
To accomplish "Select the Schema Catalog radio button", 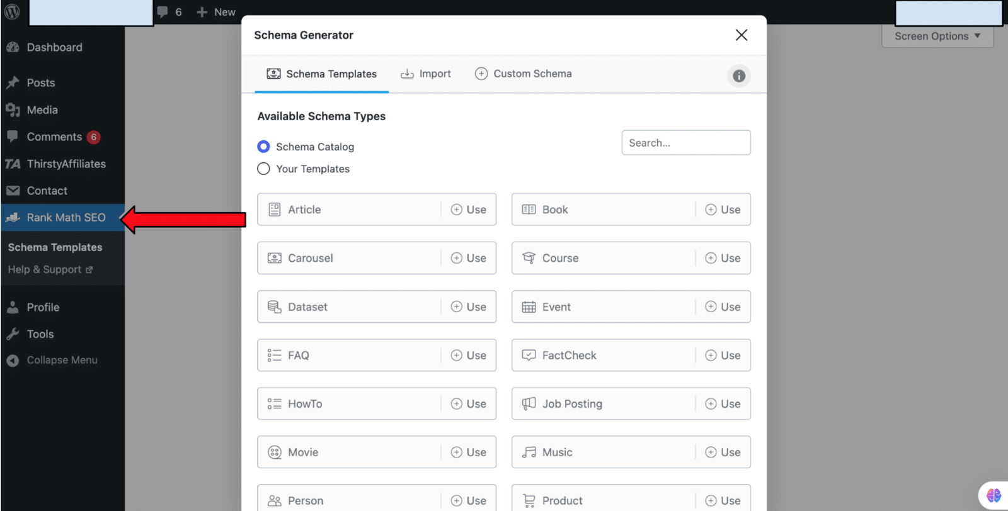I will 263,147.
